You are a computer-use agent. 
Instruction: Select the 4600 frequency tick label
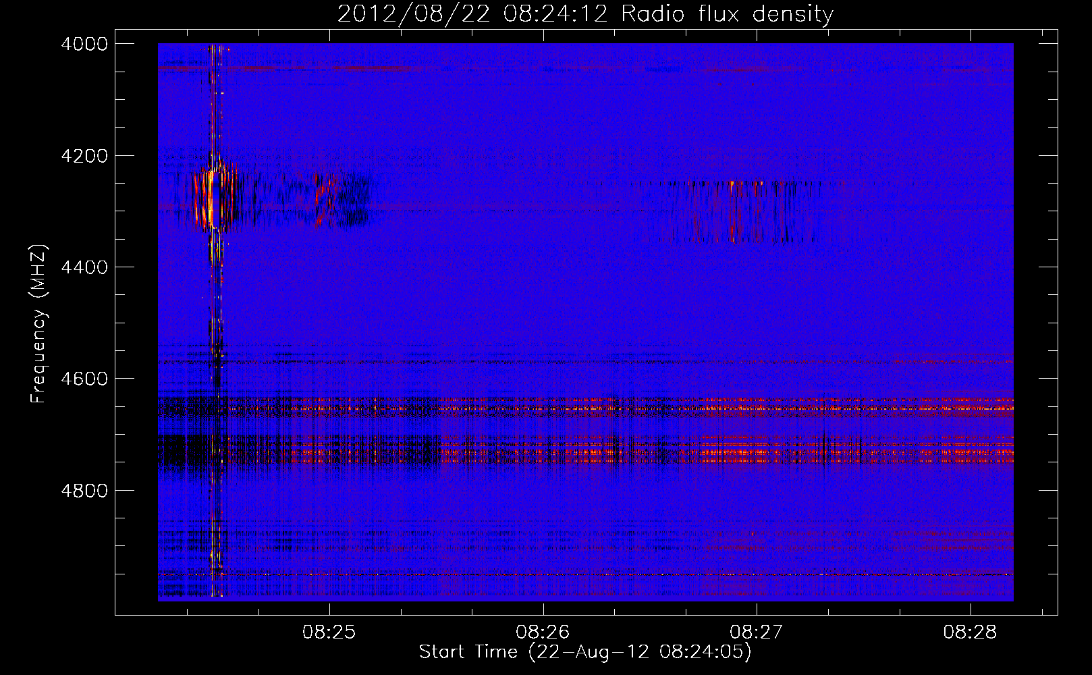tap(84, 379)
